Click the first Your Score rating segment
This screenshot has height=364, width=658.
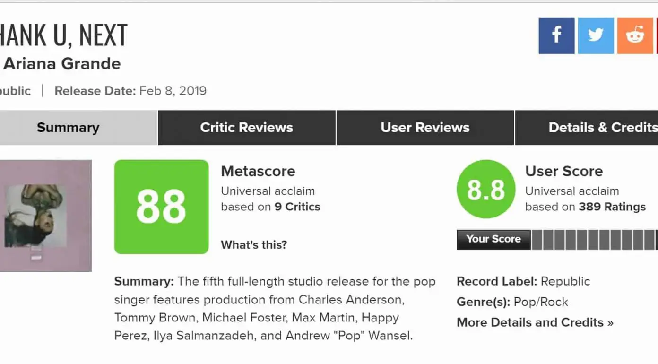[537, 240]
